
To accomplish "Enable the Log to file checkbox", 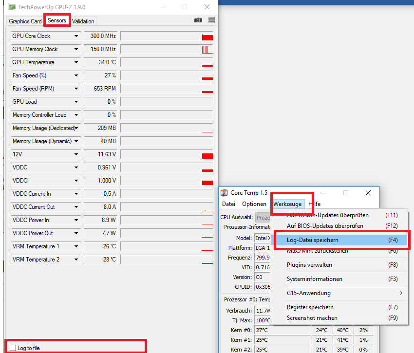I will pos(13,348).
